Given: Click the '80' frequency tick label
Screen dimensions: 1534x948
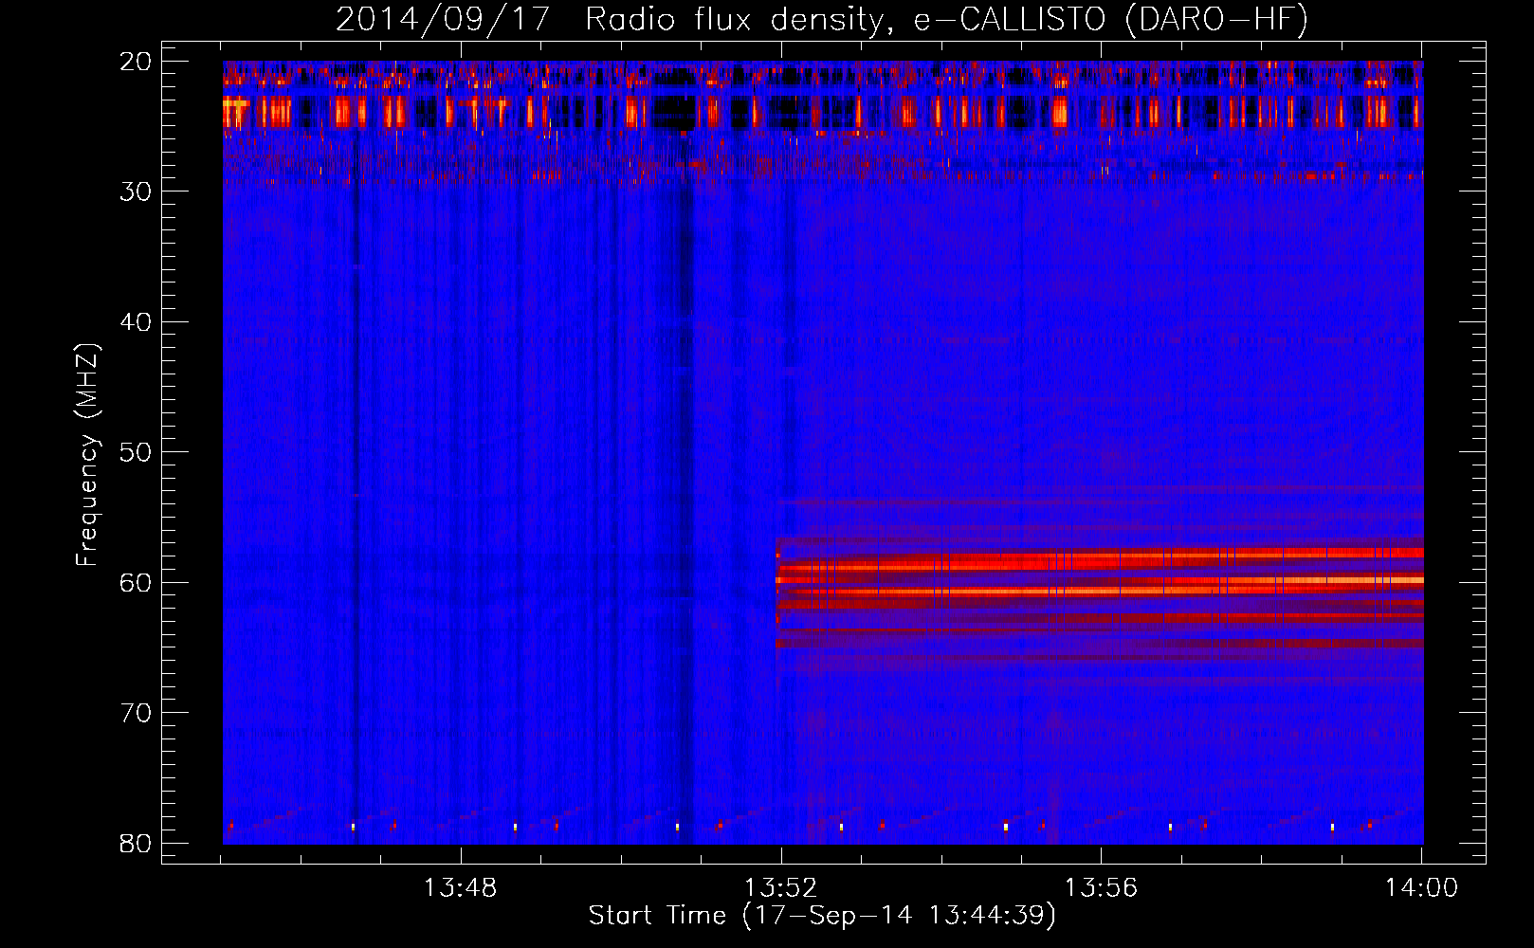Looking at the screenshot, I should tap(136, 844).
